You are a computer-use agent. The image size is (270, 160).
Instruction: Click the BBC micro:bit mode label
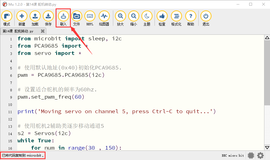point(233,156)
